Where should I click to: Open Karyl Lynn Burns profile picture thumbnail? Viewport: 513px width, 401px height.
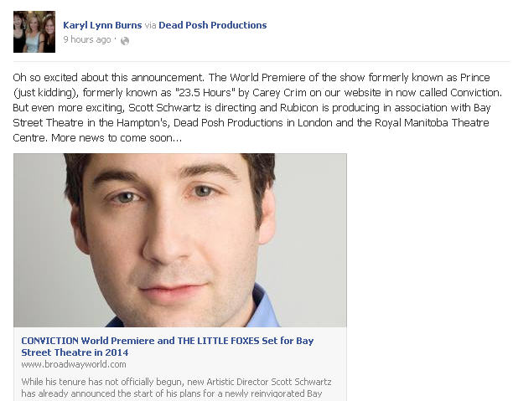pyautogui.click(x=34, y=32)
